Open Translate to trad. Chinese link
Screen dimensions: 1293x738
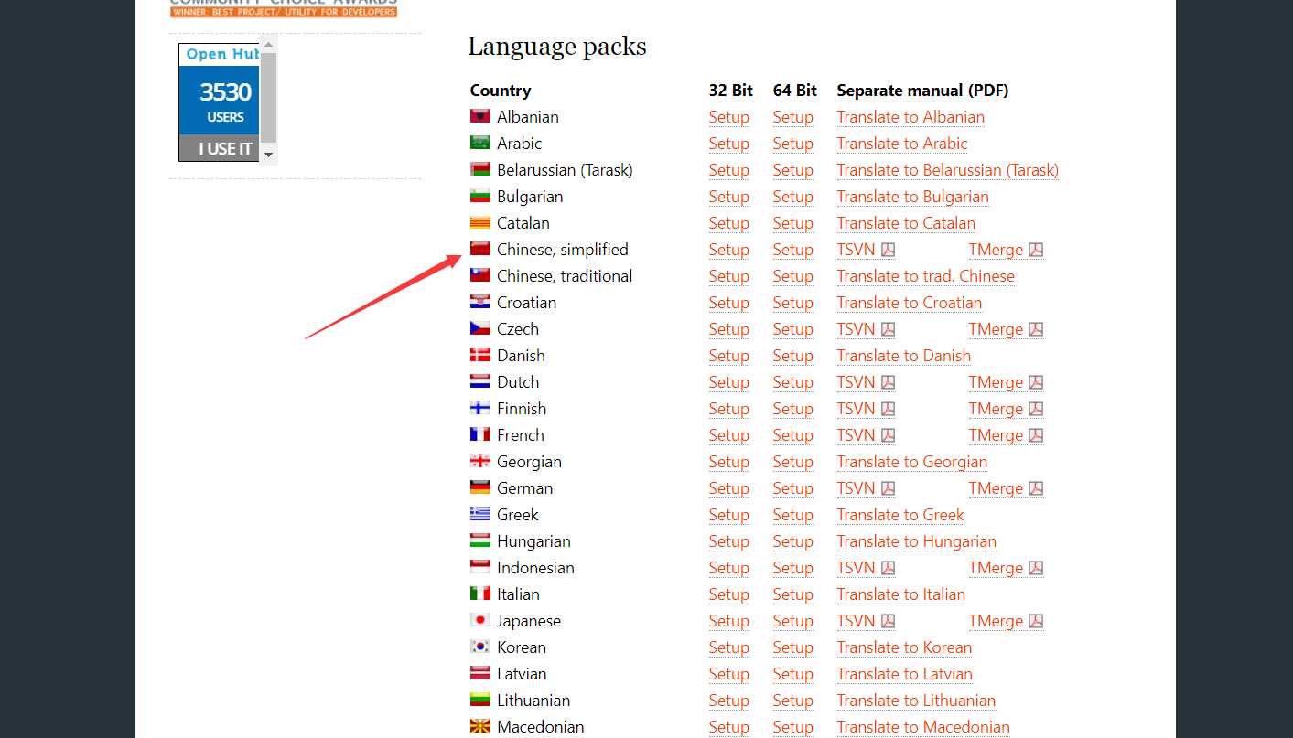925,276
